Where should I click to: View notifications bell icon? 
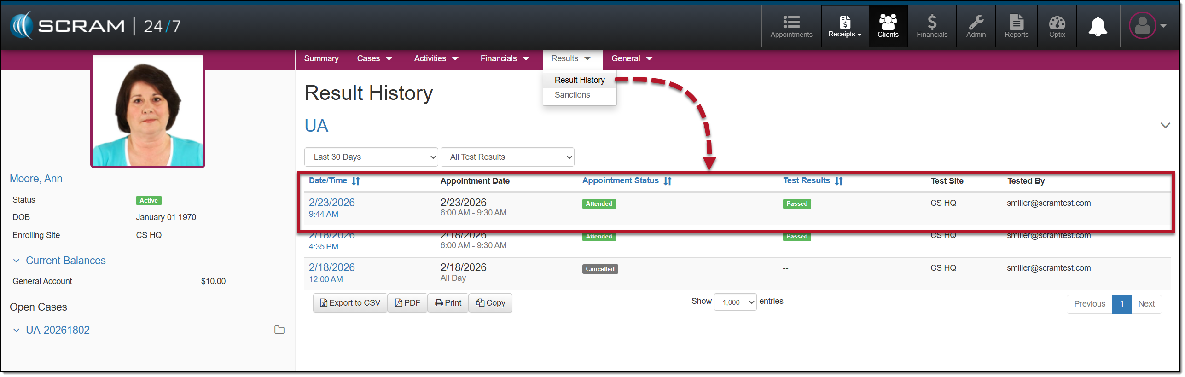pyautogui.click(x=1098, y=26)
